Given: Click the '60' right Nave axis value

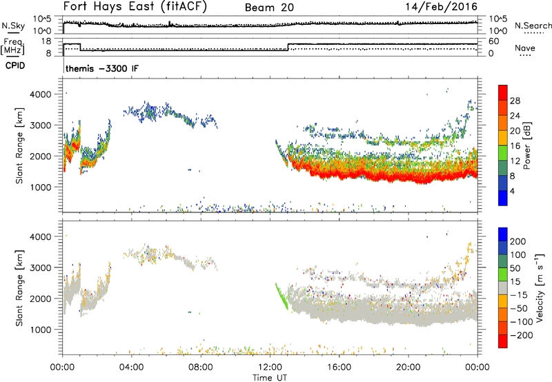Looking at the screenshot, I should tap(494, 41).
